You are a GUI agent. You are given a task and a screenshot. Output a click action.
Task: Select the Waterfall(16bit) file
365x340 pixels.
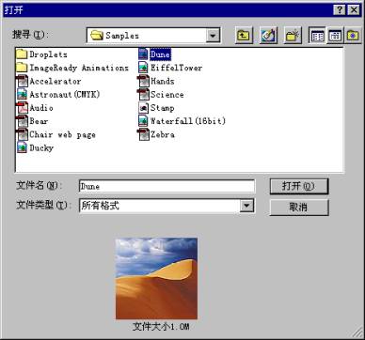tap(182, 121)
